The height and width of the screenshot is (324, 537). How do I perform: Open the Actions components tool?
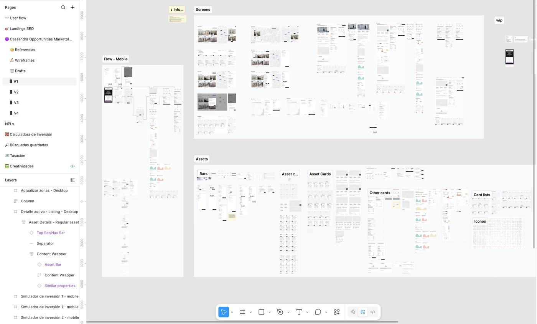pos(336,312)
